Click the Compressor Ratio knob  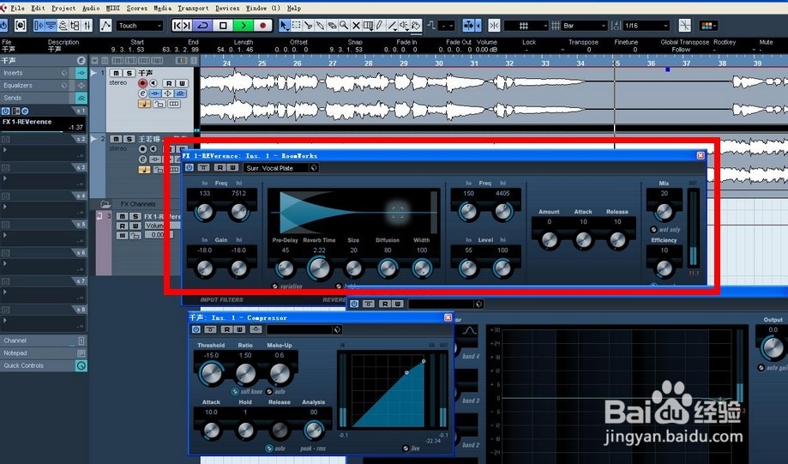point(245,373)
